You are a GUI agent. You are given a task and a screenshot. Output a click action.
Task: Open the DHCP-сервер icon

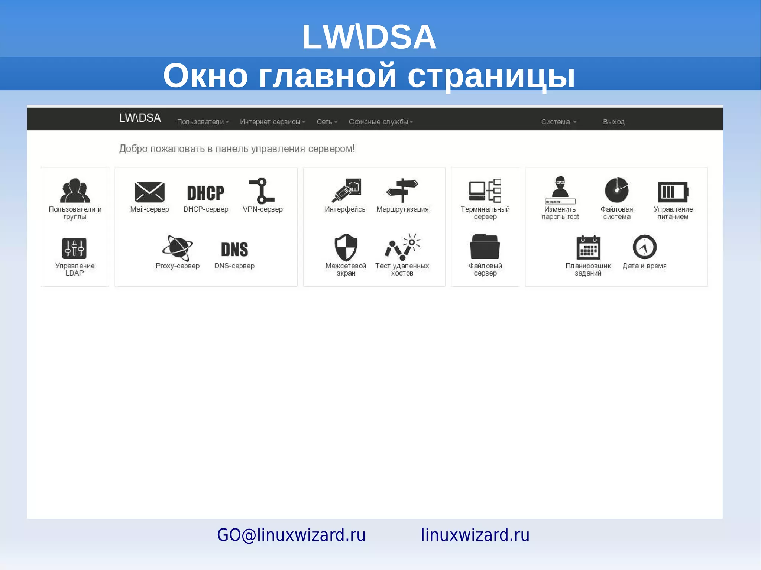click(205, 193)
